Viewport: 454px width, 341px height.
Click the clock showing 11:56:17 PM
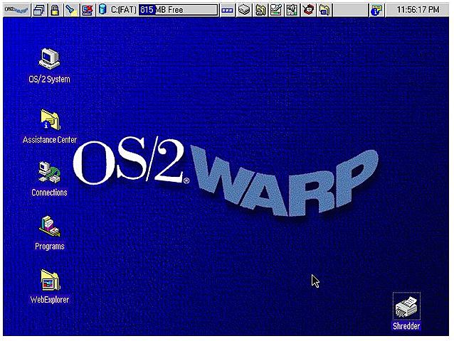coord(417,10)
